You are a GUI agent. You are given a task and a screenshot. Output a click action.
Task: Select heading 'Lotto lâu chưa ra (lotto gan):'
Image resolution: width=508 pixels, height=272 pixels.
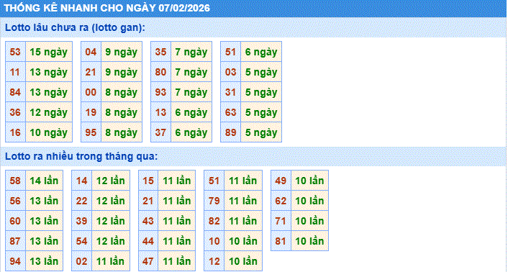point(75,28)
